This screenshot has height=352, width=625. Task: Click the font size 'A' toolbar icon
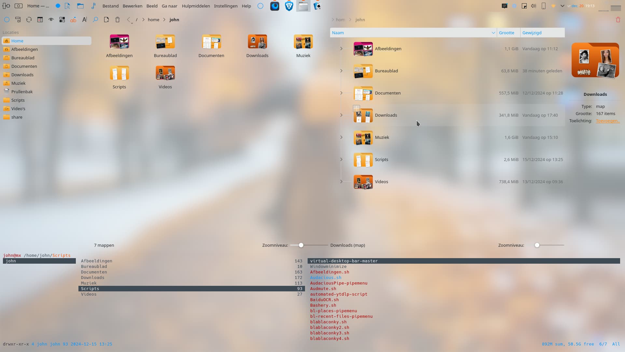click(84, 20)
